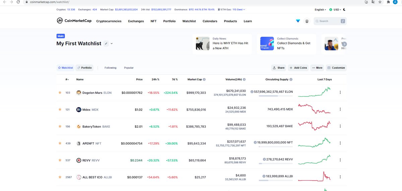Open Cryptocurrencies navigation menu
The width and height of the screenshot is (402, 191).
(x=109, y=21)
